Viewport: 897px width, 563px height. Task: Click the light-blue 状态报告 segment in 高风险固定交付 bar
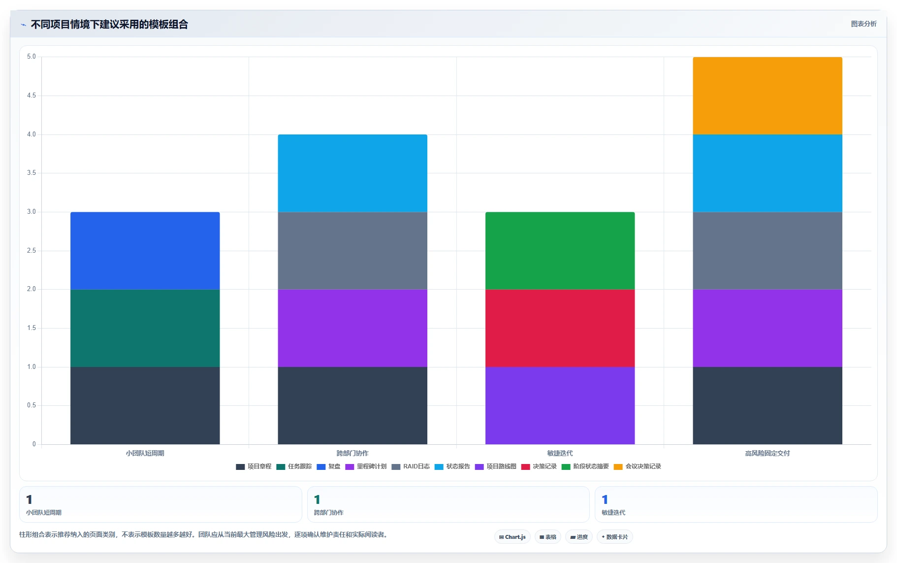coord(768,173)
